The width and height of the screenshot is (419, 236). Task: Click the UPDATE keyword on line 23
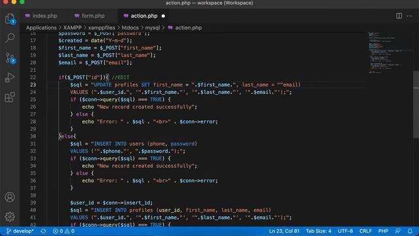click(x=103, y=85)
